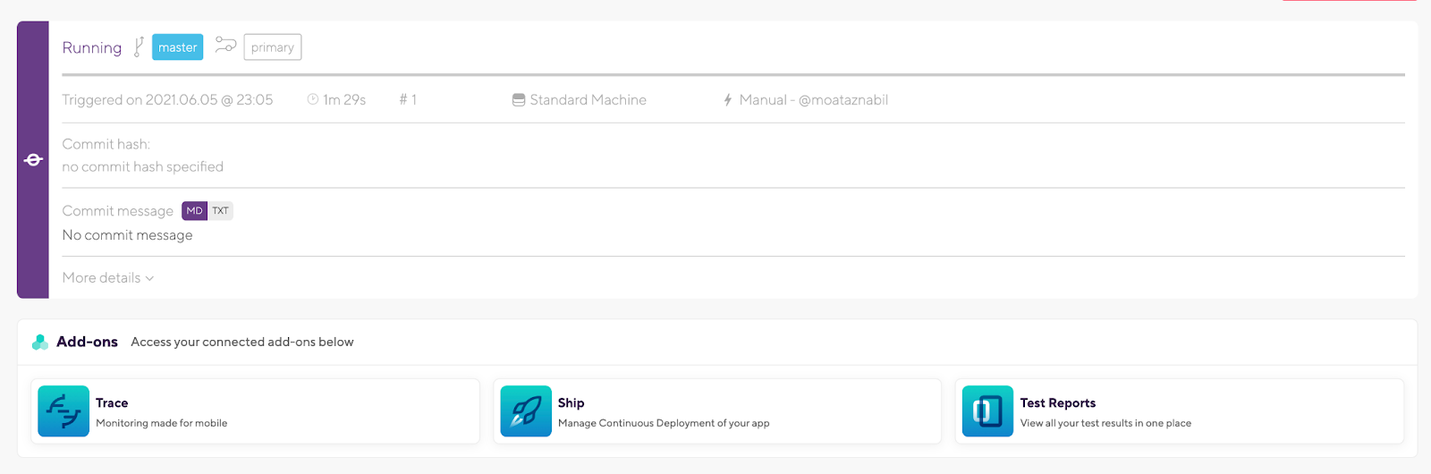Click the More details chevron arrow

149,278
